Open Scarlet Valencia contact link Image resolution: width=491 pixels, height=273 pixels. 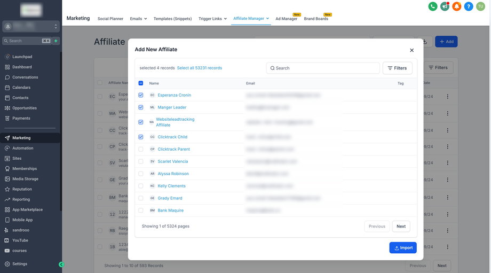[x=173, y=161]
